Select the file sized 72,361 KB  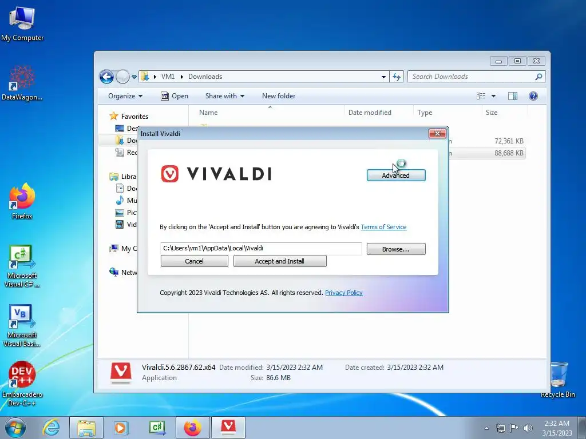[487, 141]
